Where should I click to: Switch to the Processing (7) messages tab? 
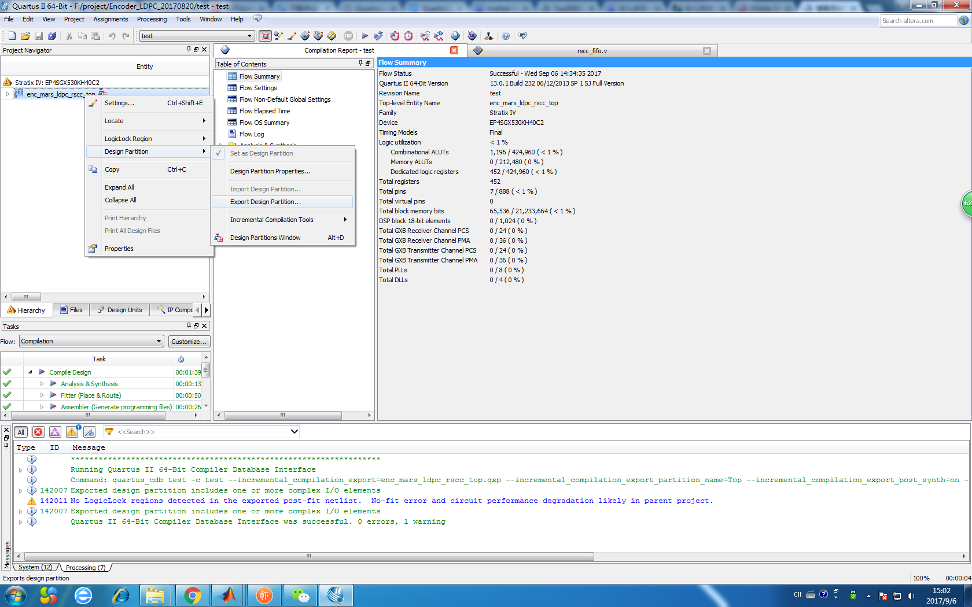(85, 567)
